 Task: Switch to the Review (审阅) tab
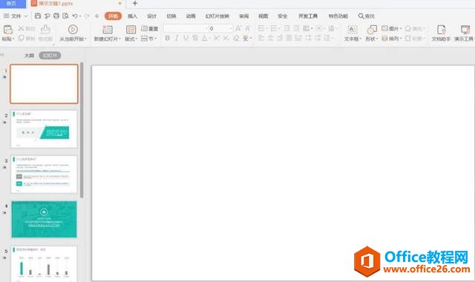pos(244,16)
